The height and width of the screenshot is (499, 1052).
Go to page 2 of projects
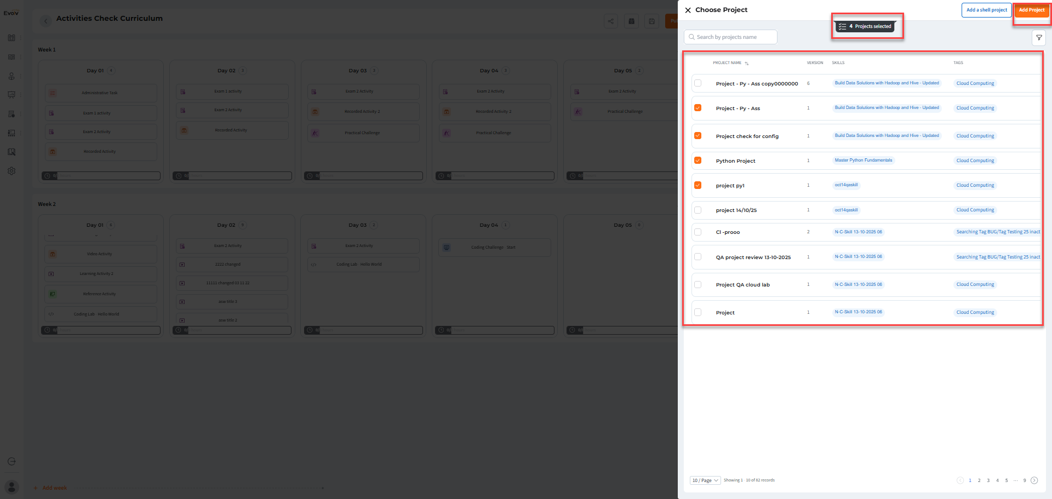[979, 480]
